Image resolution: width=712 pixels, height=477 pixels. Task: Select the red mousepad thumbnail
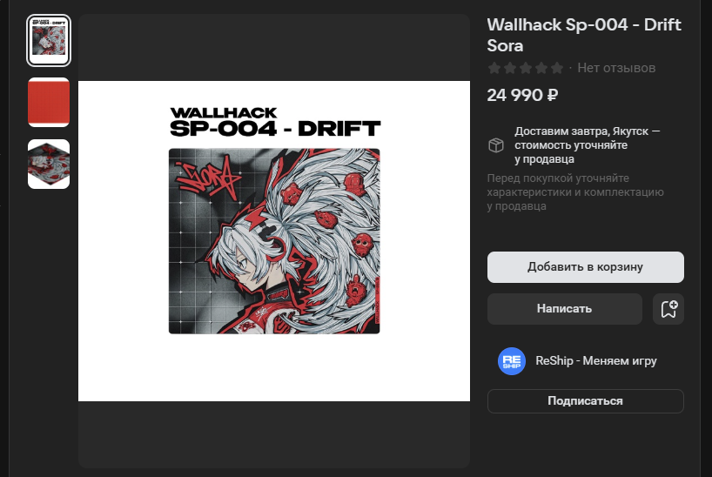tap(49, 102)
